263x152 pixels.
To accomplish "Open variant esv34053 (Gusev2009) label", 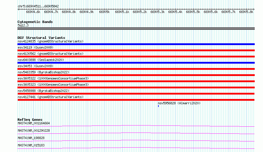I will 35,66.
